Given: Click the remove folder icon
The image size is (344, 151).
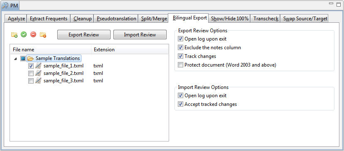Looking at the screenshot, I should 43,34.
